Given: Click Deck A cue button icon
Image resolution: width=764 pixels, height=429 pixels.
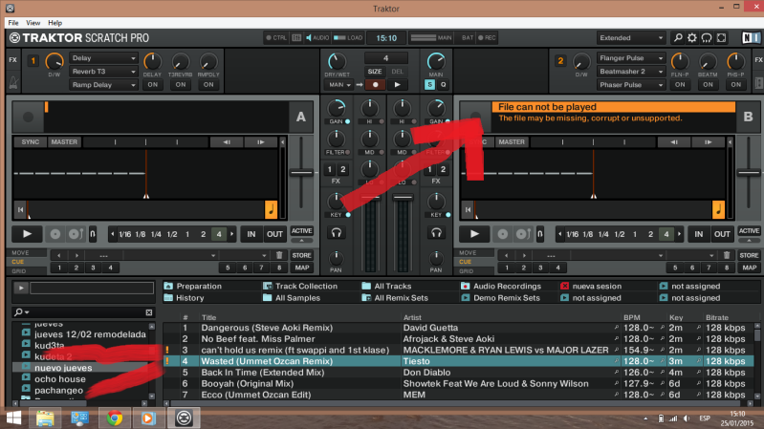Looking at the screenshot, I should 55,234.
